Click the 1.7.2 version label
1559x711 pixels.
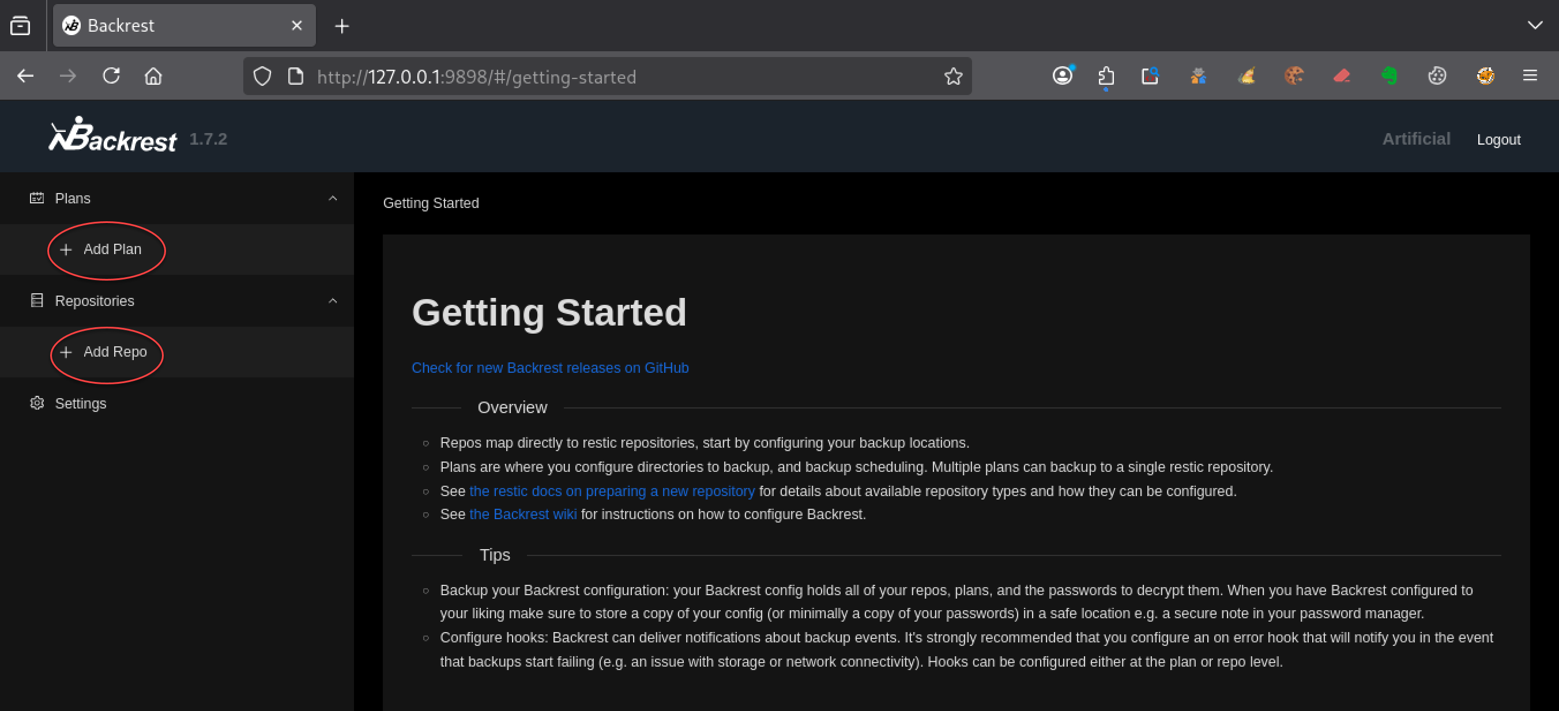(208, 139)
